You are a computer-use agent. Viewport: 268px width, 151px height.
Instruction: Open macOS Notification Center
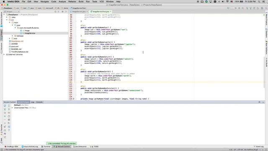pos(263,2)
